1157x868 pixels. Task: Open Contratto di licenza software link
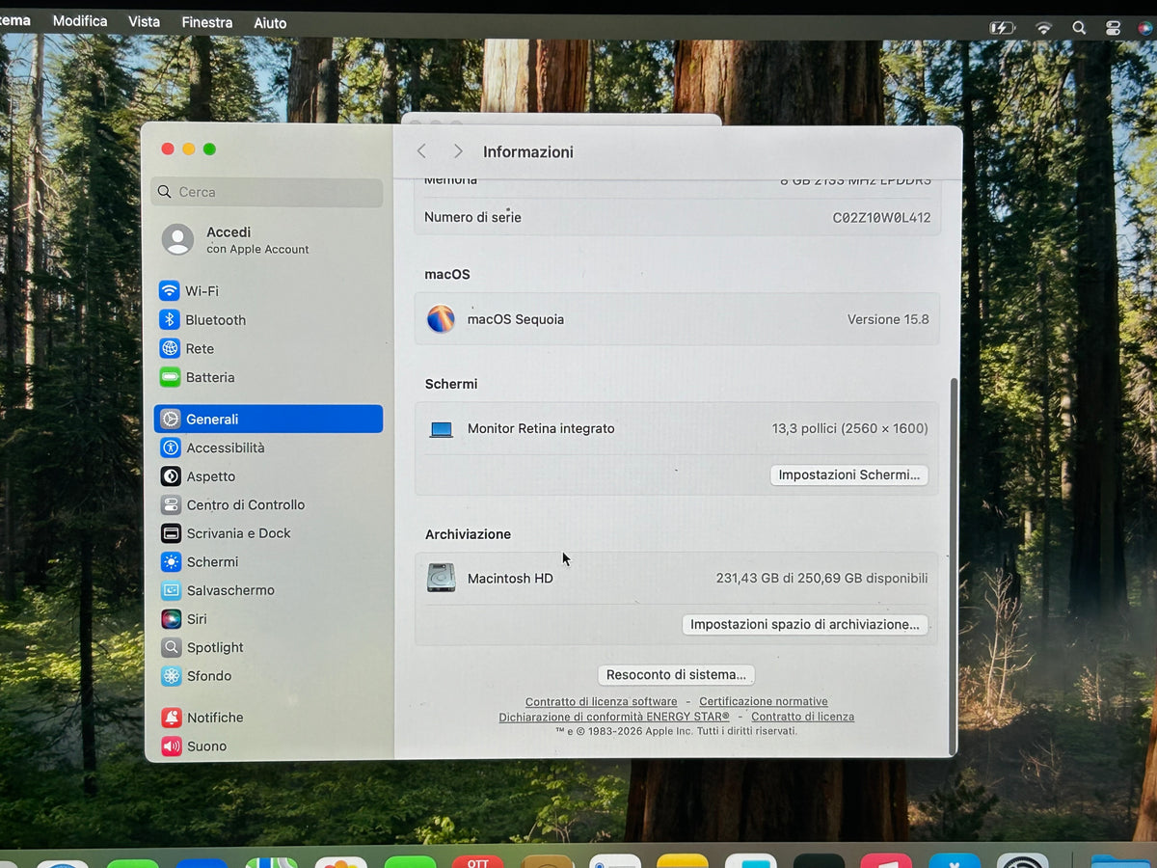coord(601,701)
